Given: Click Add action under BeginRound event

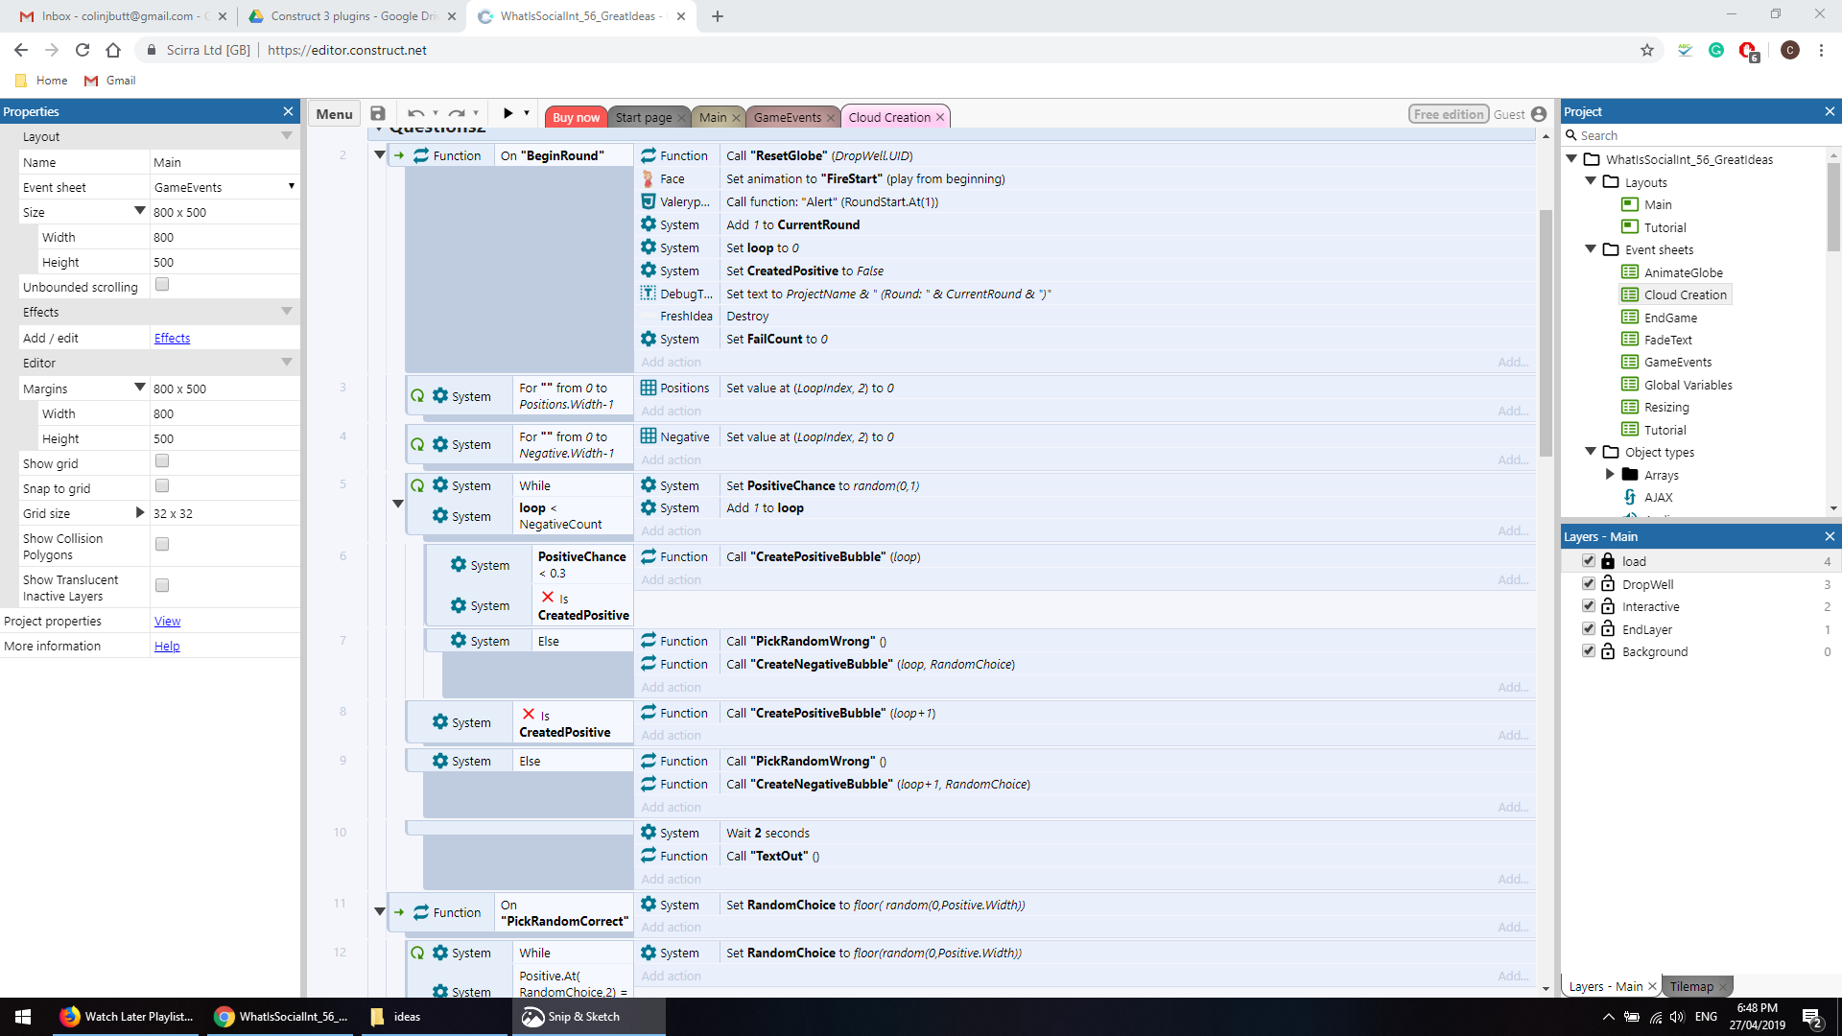Looking at the screenshot, I should click(671, 362).
